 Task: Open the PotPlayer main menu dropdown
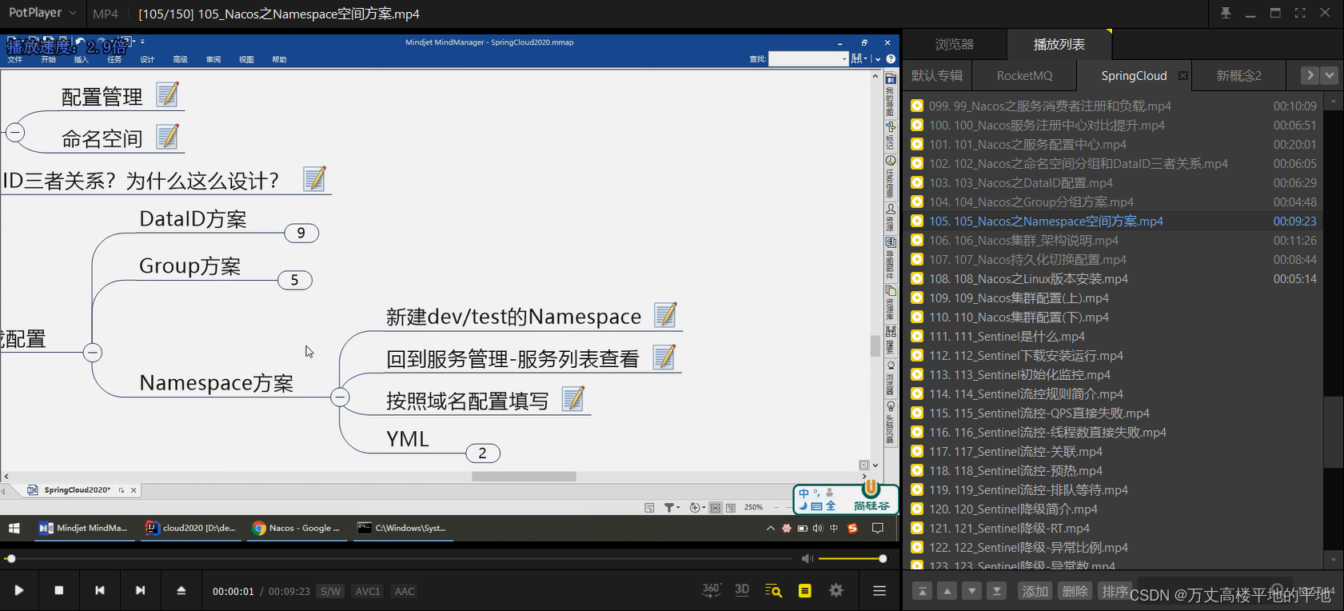(43, 13)
